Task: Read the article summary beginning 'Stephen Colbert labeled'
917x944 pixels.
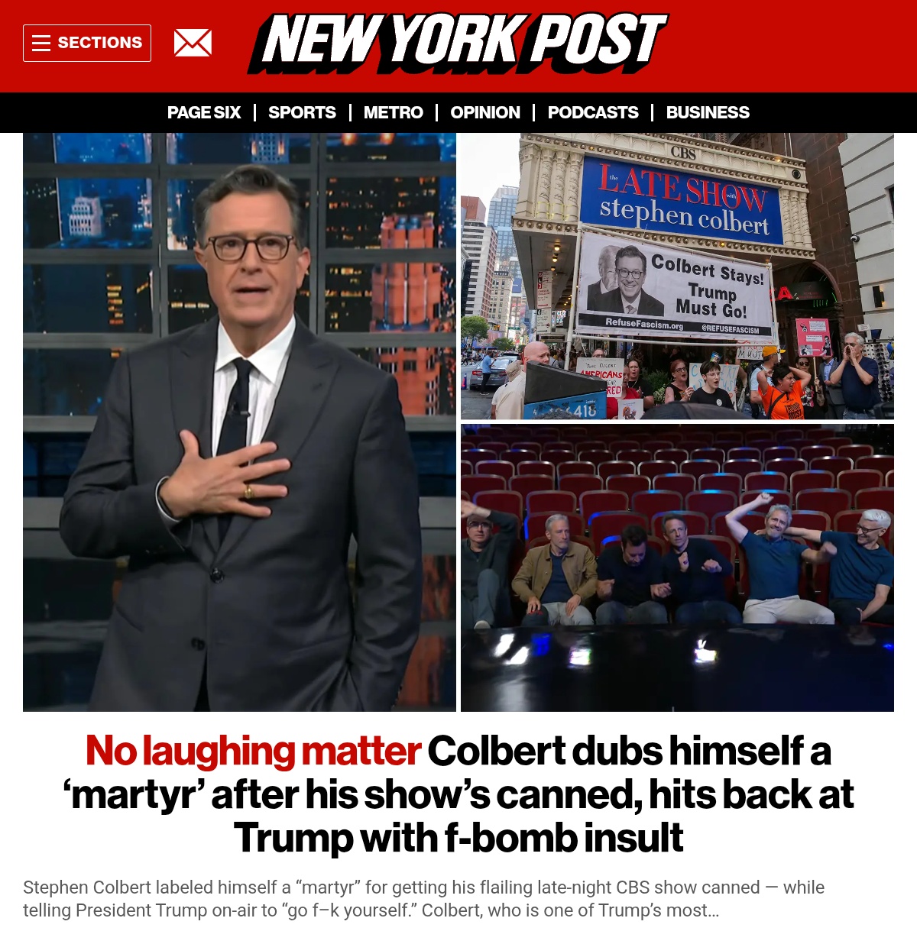Action: (424, 899)
